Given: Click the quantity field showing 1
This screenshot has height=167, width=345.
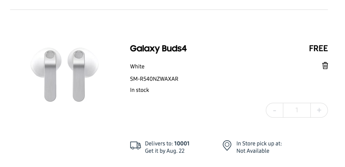Looking at the screenshot, I should tap(297, 110).
